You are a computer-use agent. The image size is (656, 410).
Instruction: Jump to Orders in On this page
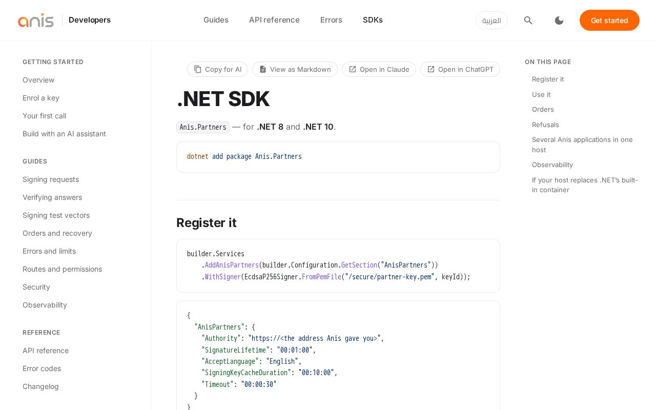click(543, 109)
